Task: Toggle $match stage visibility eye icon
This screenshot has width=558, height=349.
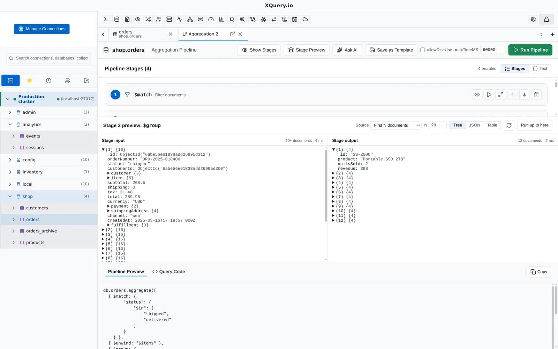Action: [x=477, y=95]
